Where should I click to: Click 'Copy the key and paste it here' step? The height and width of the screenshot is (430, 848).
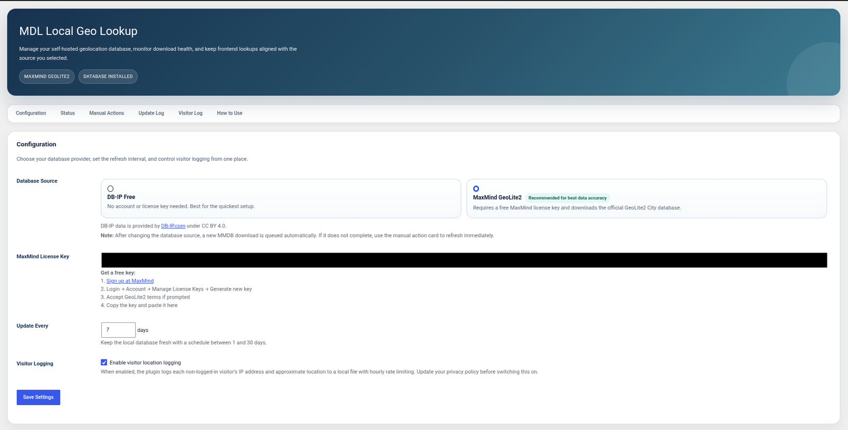pos(139,305)
